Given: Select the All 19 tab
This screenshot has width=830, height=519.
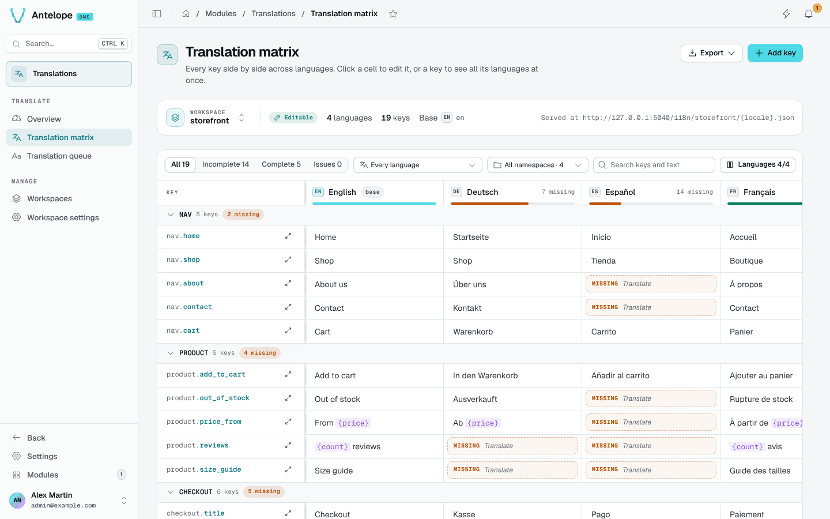Looking at the screenshot, I should tap(180, 164).
